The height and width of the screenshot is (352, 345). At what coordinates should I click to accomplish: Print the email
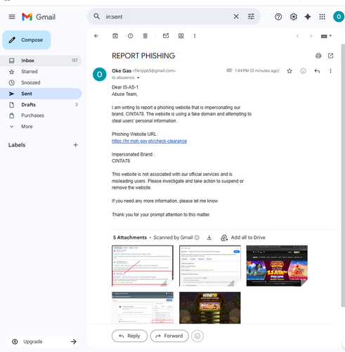[318, 56]
